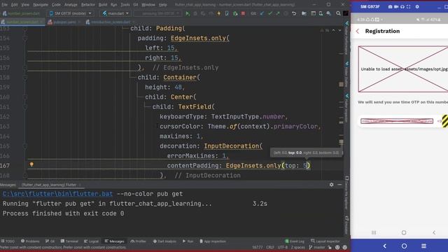448x252 pixels.
Task: Tap back arrow beside Registration title
Action: point(358,31)
